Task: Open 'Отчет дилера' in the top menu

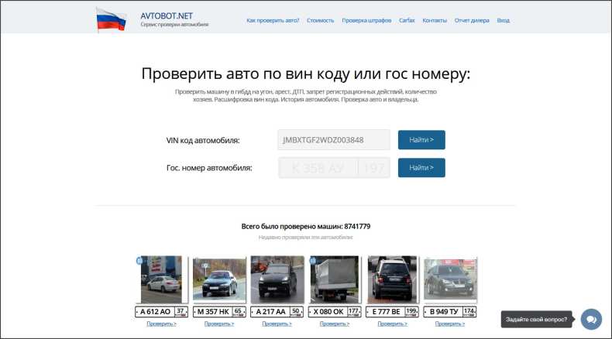Action: [x=472, y=21]
